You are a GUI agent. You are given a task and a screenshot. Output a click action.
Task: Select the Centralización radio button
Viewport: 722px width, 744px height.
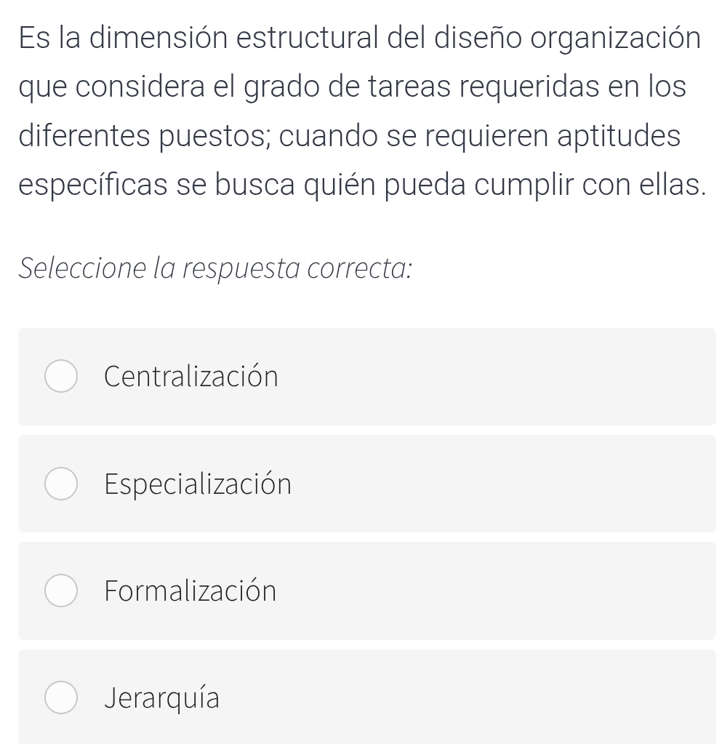click(x=61, y=377)
